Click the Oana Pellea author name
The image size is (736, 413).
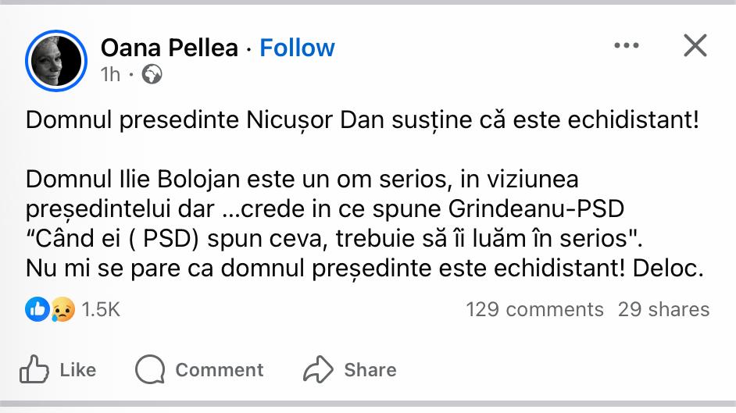tap(169, 48)
